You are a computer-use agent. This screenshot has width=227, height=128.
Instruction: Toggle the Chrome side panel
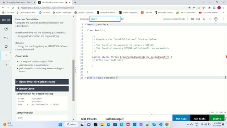pyautogui.click(x=214, y=8)
